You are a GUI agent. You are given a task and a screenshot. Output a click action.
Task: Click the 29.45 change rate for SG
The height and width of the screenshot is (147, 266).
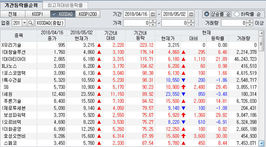pyautogui.click(x=221, y=87)
